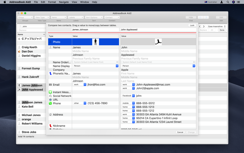The width and height of the screenshot is (244, 153).
Task: Change the Facebook social label popup
Action: (128, 96)
